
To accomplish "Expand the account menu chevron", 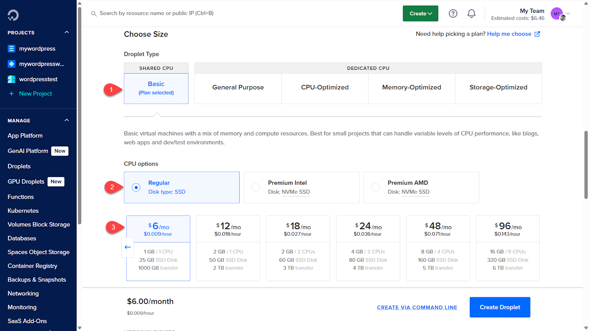I will pos(568,14).
